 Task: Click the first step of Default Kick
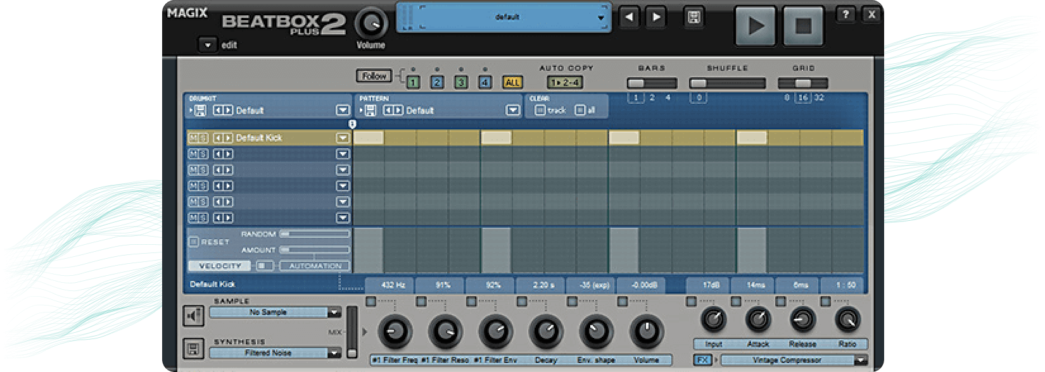click(369, 138)
